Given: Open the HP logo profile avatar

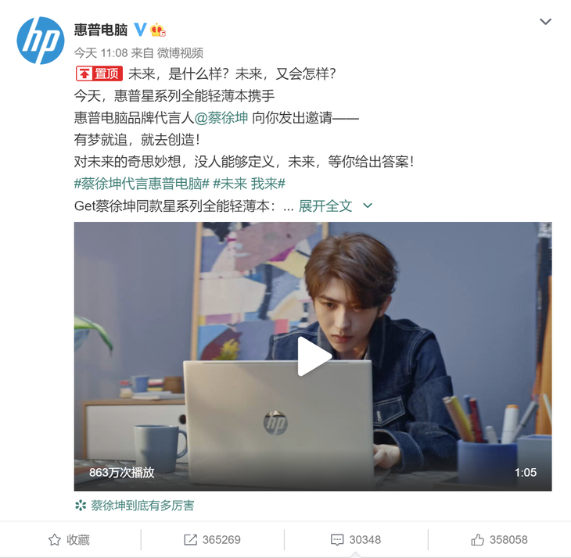Looking at the screenshot, I should coord(41,41).
